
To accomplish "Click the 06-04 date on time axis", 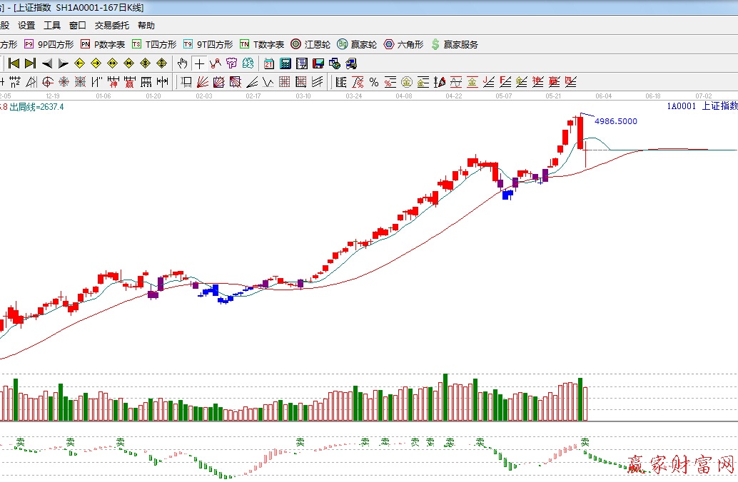I will (x=604, y=95).
